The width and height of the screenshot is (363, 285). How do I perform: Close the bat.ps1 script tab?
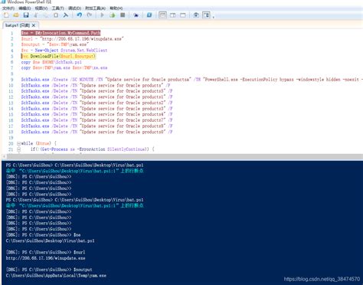[x=34, y=25]
